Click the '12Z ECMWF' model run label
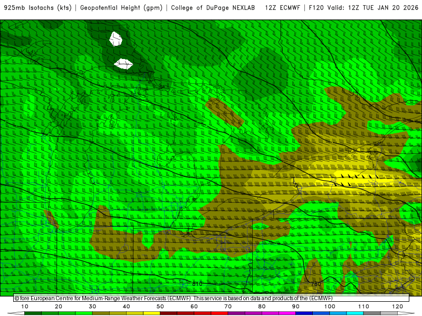The height and width of the screenshot is (316, 422). 282,8
